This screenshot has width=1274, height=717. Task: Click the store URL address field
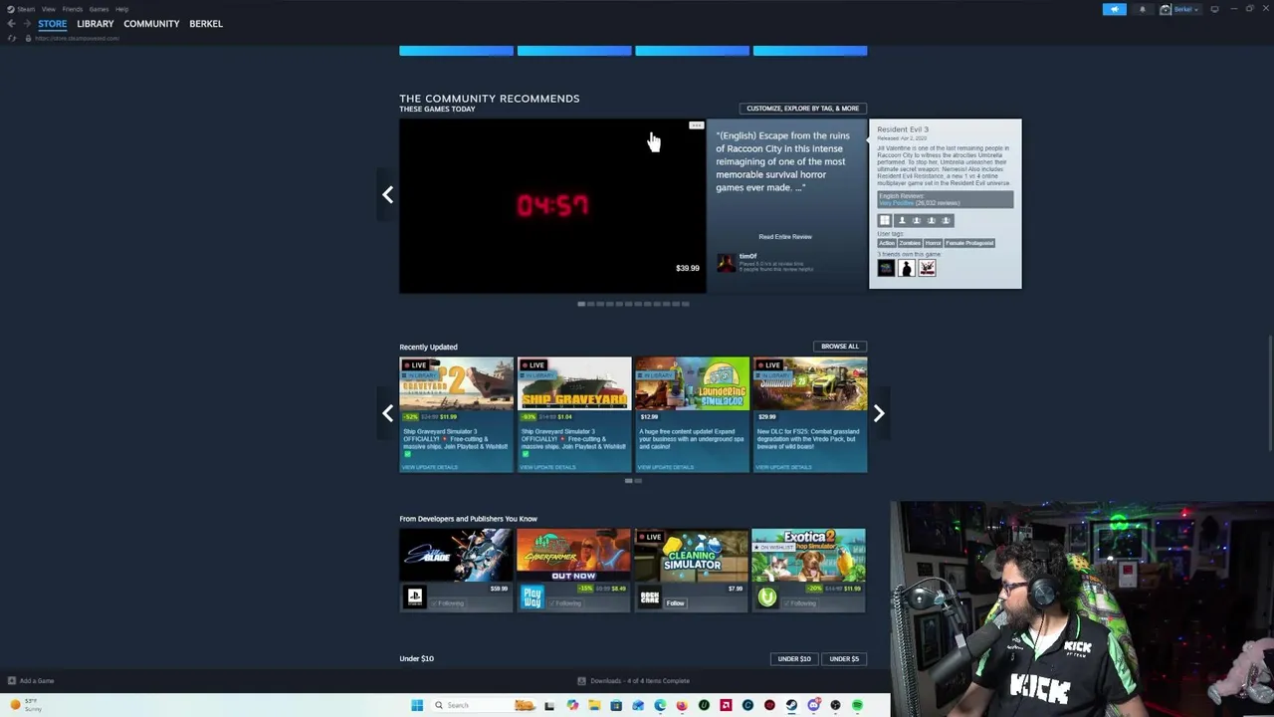[x=77, y=38]
